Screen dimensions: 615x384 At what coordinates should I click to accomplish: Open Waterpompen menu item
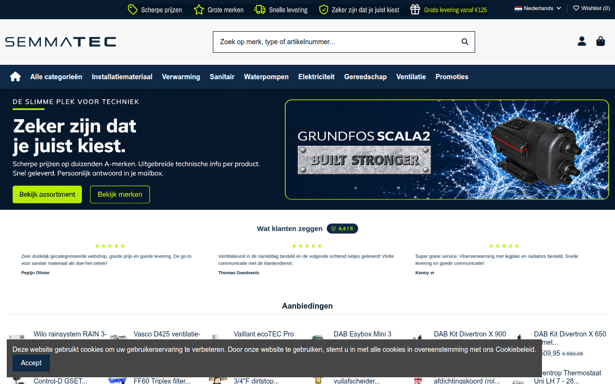(x=266, y=77)
